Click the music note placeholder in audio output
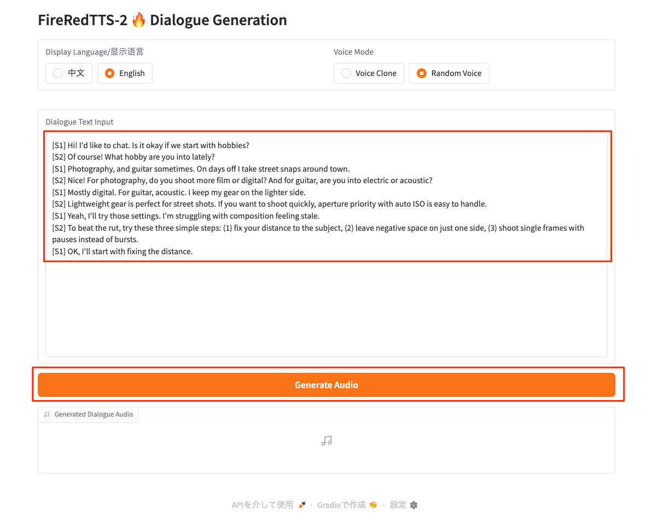This screenshot has width=653, height=521. pyautogui.click(x=326, y=441)
